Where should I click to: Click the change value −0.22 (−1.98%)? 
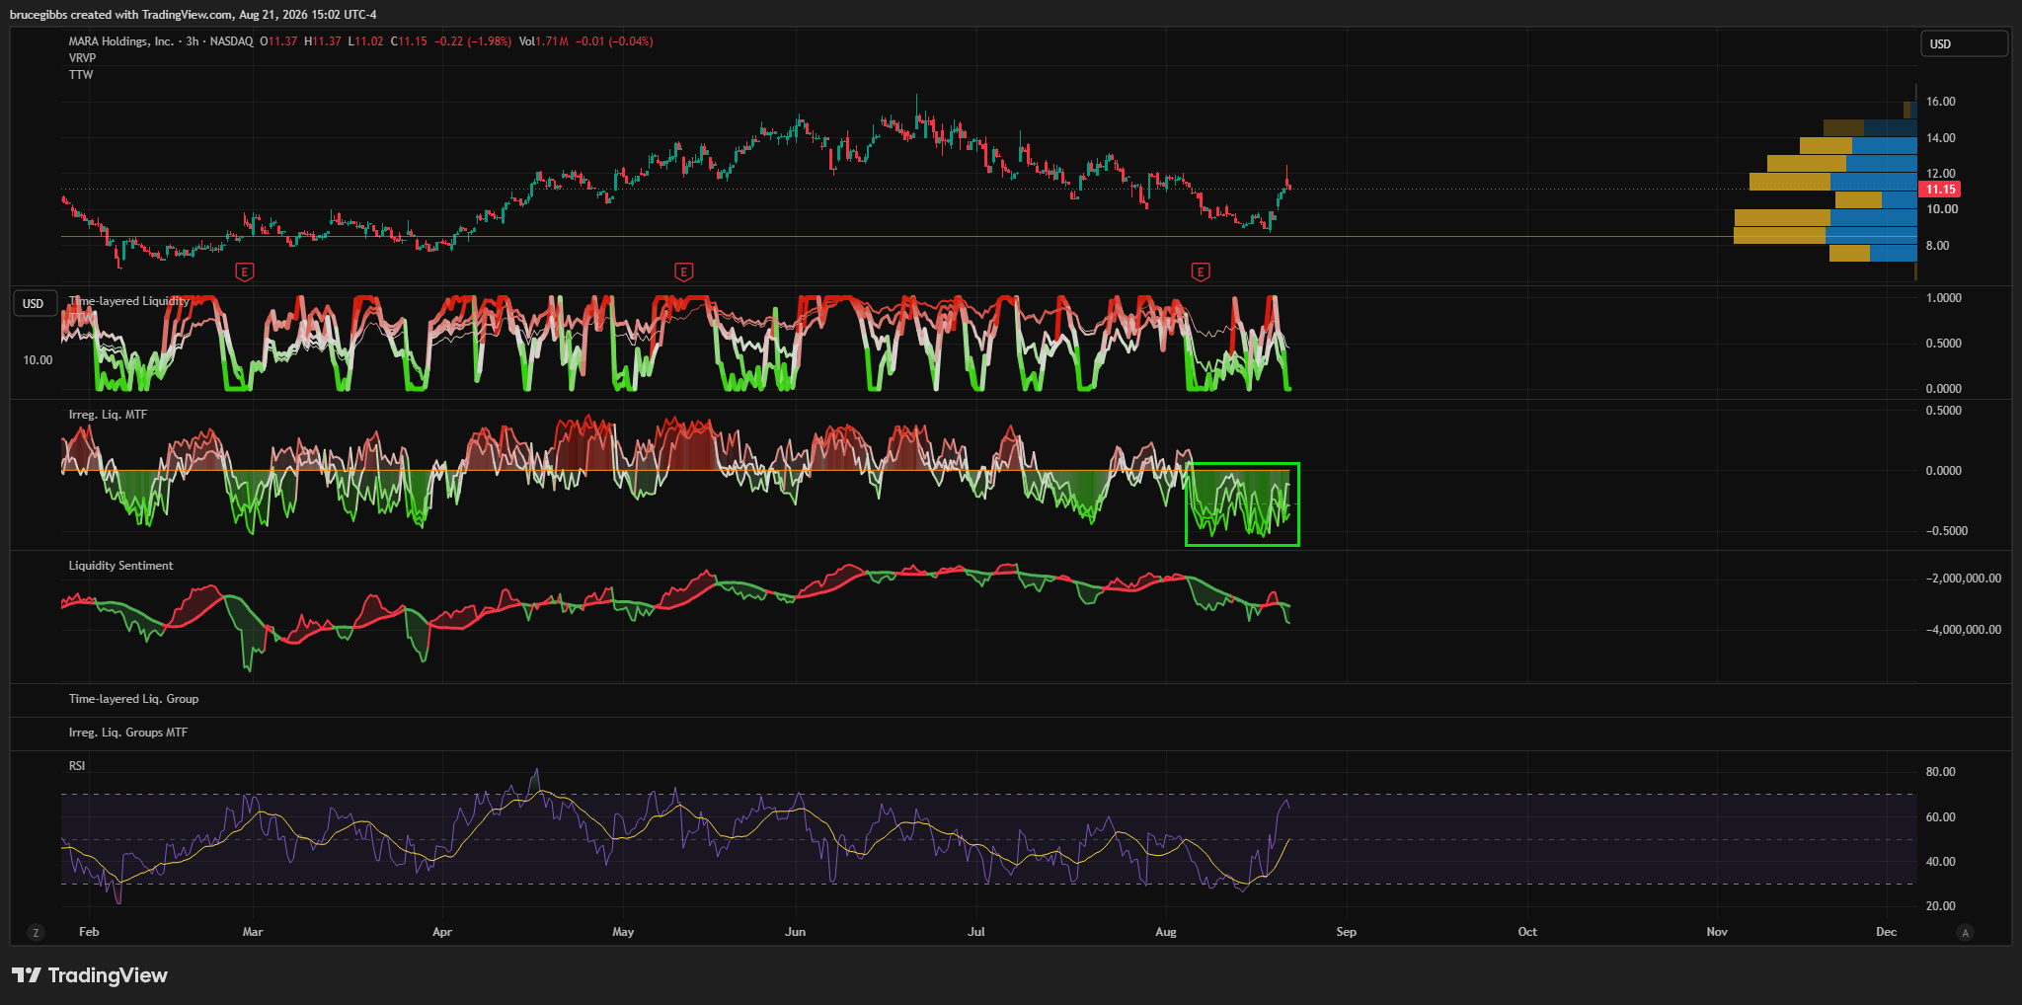point(473,41)
